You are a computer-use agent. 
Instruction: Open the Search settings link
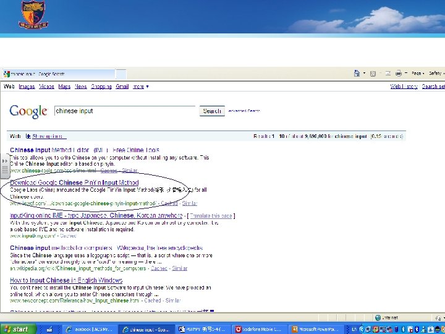433,87
